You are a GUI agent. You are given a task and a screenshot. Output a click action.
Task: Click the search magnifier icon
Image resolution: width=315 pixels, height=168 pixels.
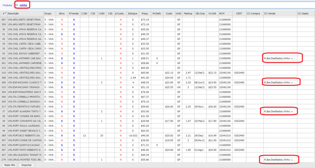tap(17, 5)
